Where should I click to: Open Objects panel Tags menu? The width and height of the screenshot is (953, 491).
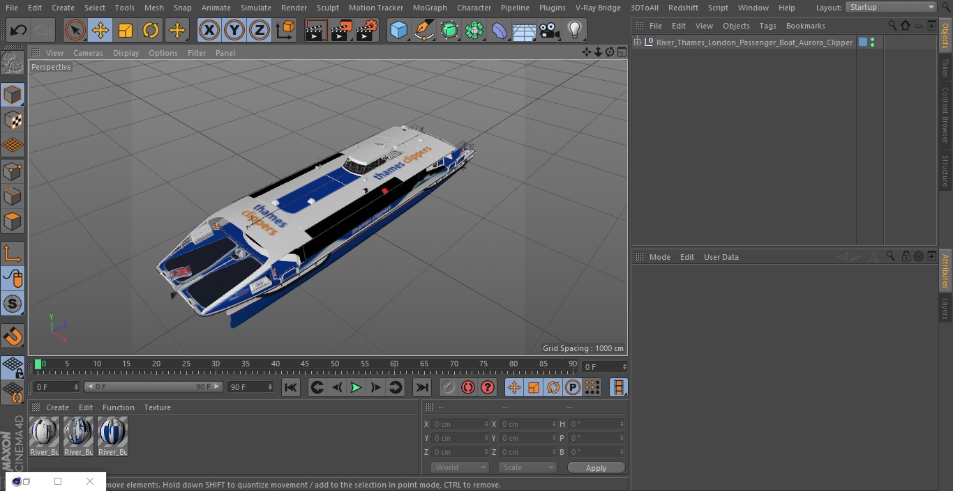point(767,26)
